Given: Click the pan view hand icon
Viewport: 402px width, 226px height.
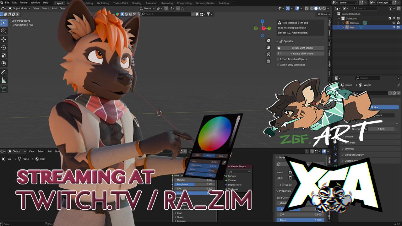Looking at the screenshot, I should coord(269,47).
